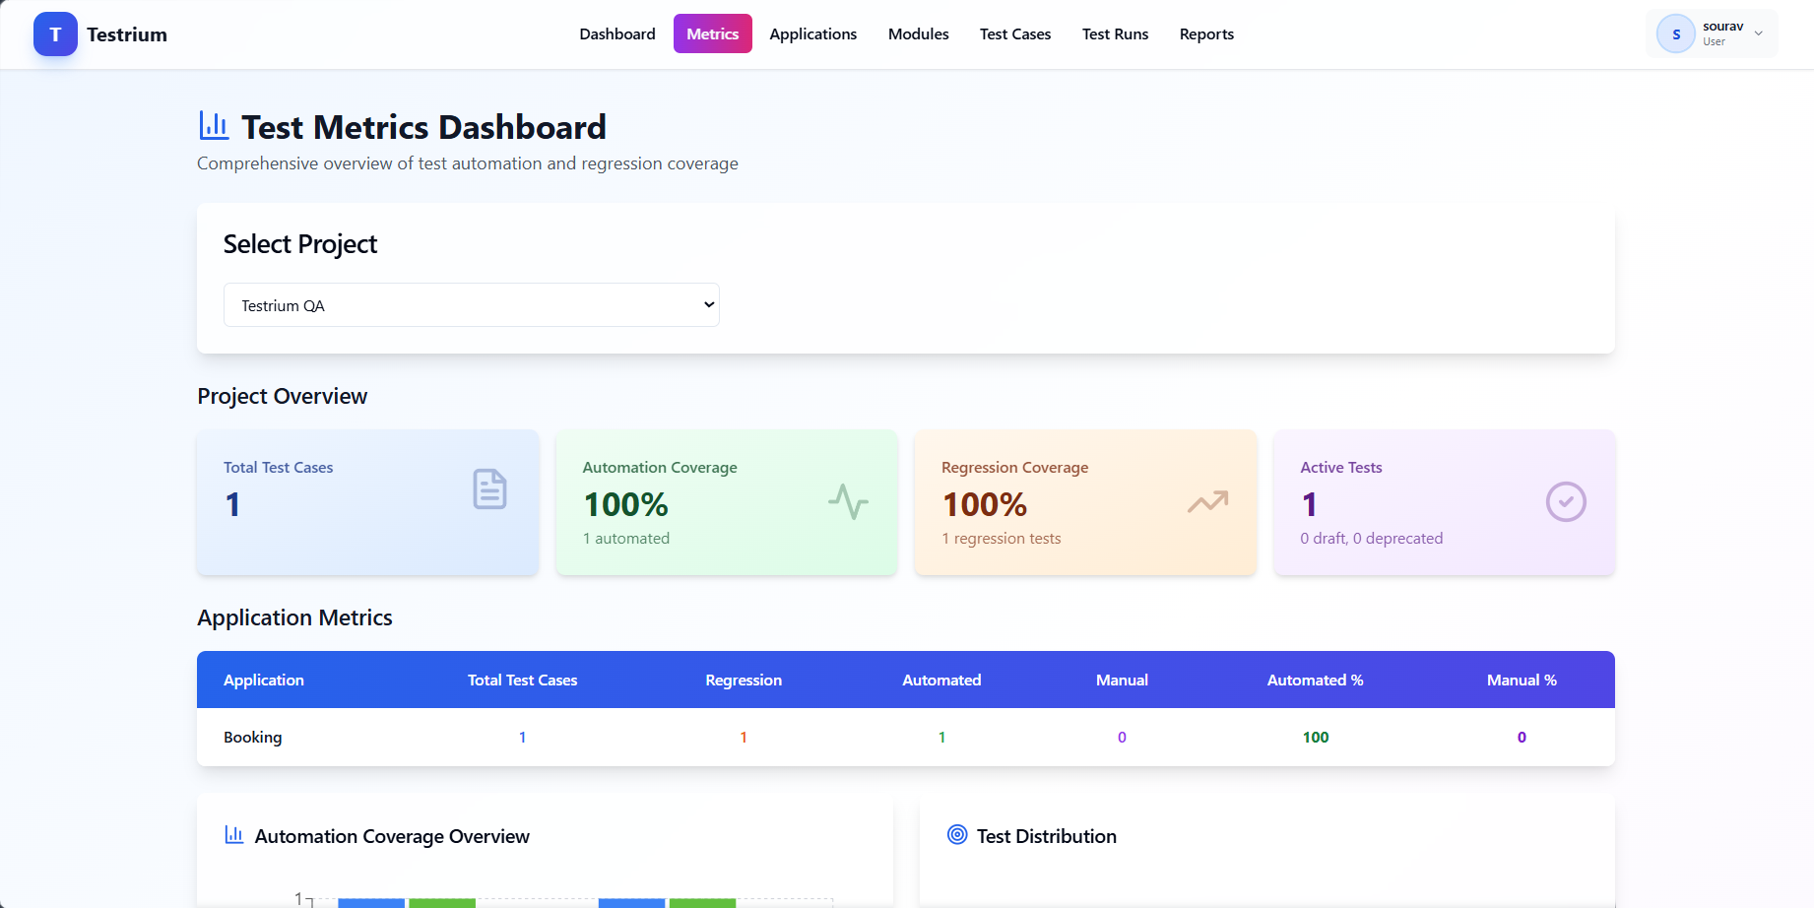
Task: Click the bar chart icon beside Test Metrics Dashboard
Action: coord(214,126)
